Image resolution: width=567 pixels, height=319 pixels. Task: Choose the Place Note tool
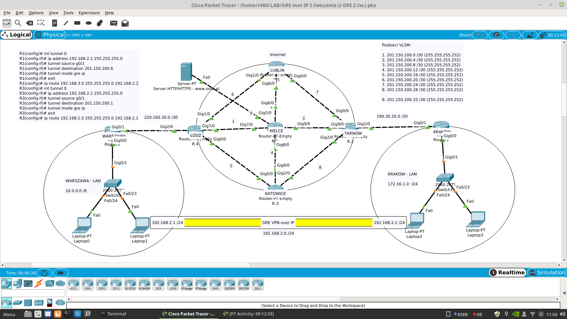pyautogui.click(x=54, y=23)
